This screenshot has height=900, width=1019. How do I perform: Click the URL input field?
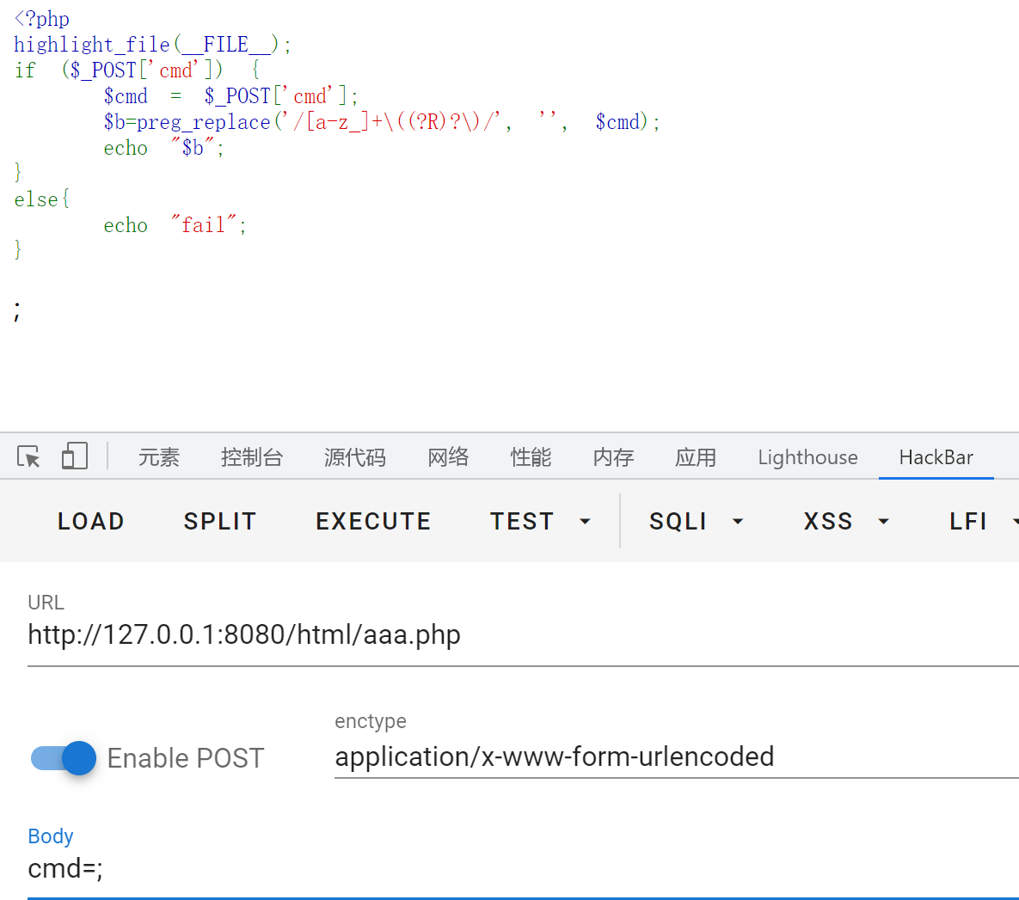pos(516,635)
